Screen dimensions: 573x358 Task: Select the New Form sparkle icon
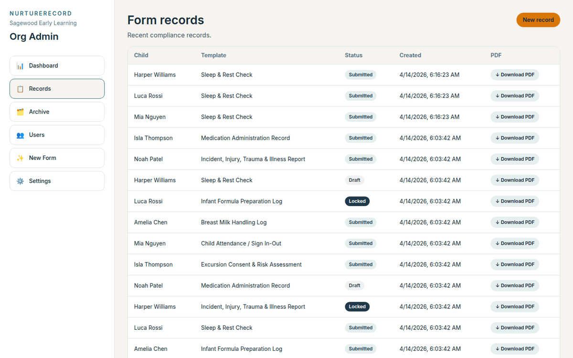pyautogui.click(x=19, y=158)
